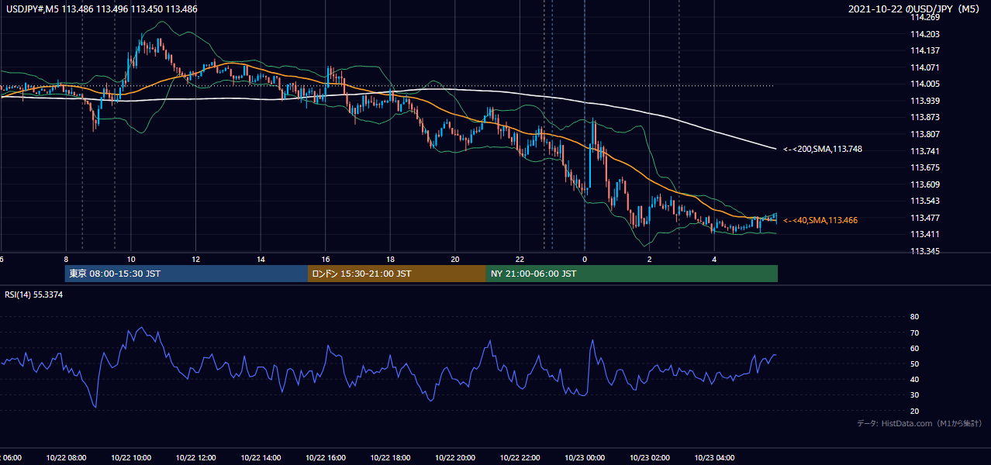Click price axis value 114.137
This screenshot has height=465, width=991.
(x=924, y=50)
